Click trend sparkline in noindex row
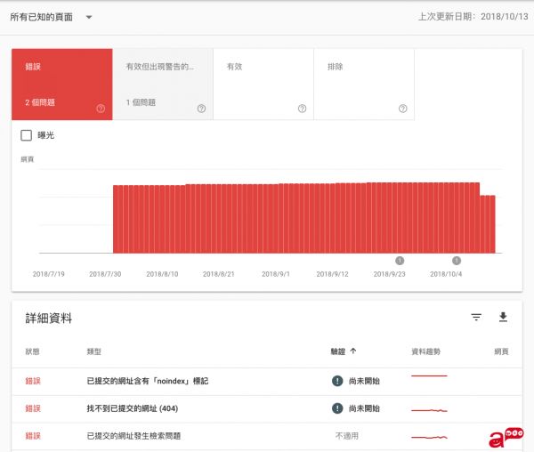 429,375
